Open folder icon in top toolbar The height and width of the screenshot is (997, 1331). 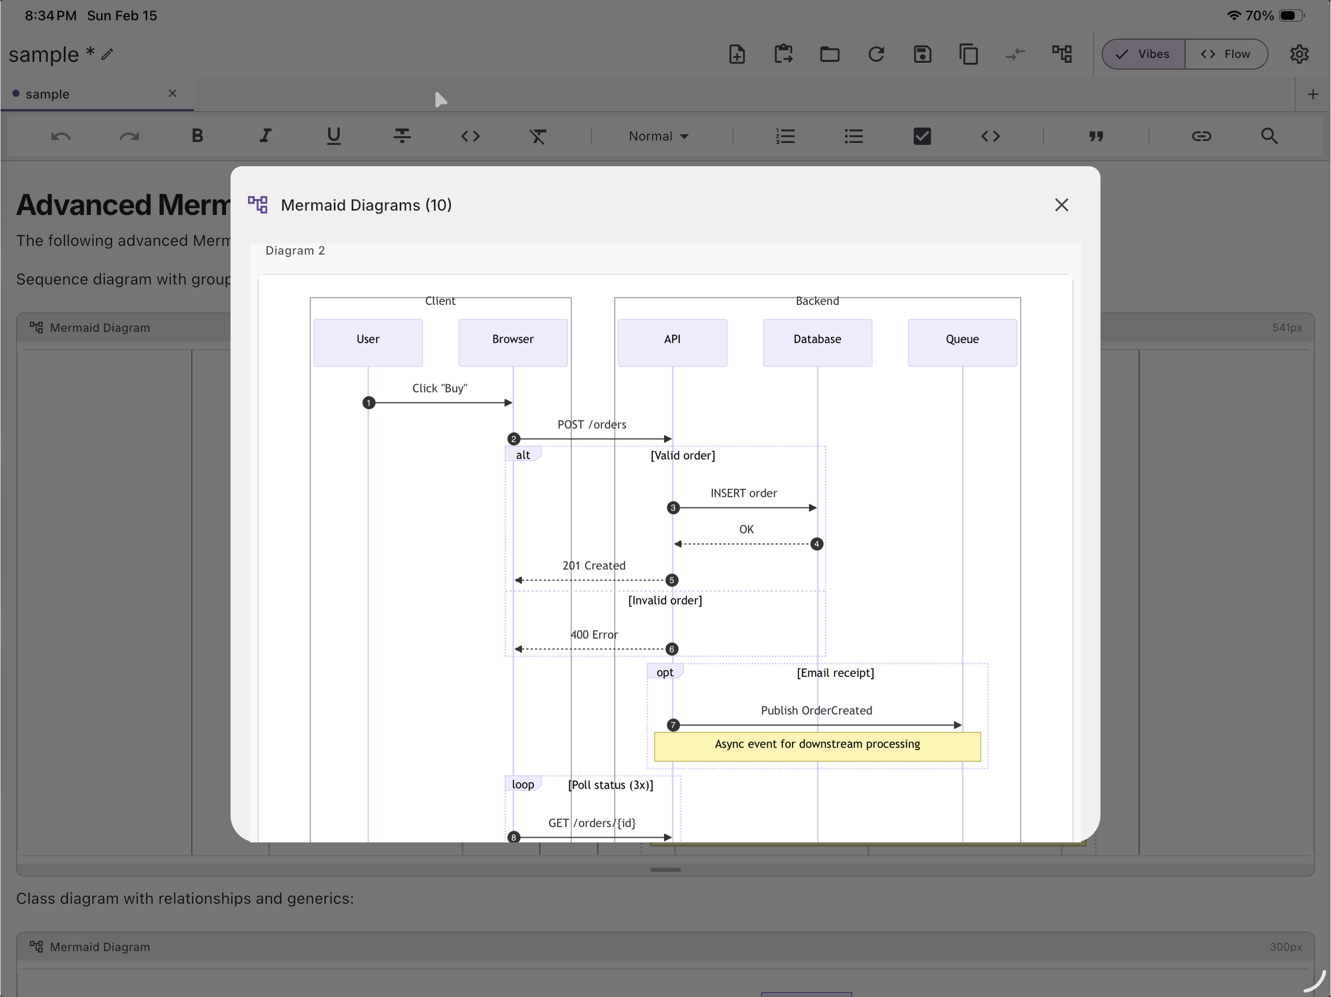(x=829, y=54)
